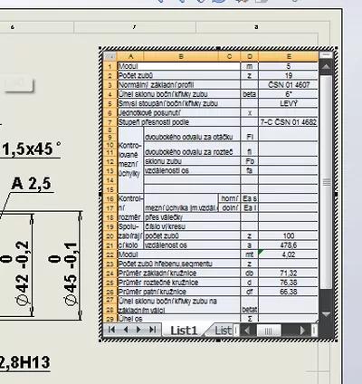
Task: Click cell 'Smysl stoupání boční křivky zubu'
Action: click(178, 103)
